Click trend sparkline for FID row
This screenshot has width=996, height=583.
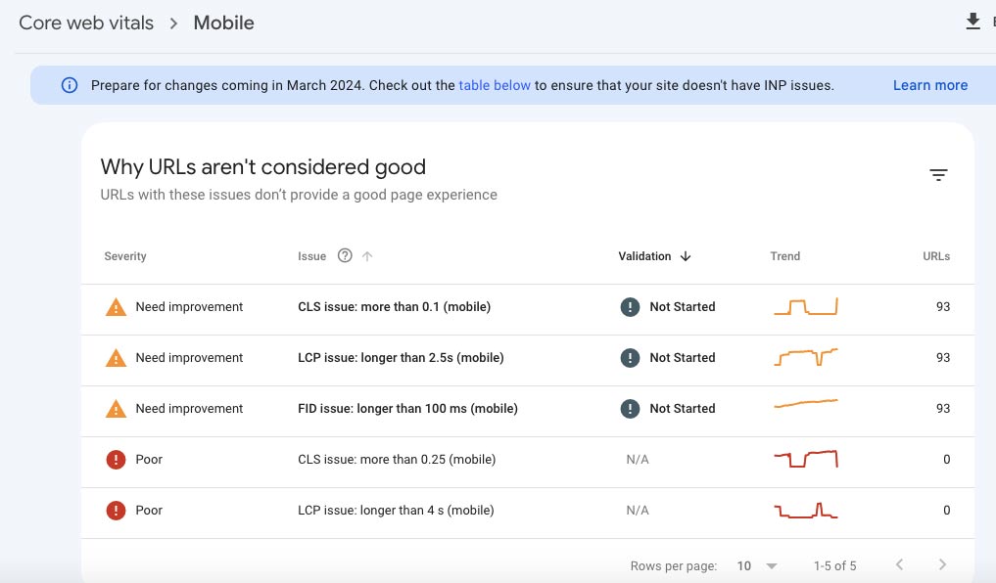tap(805, 403)
